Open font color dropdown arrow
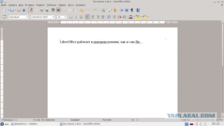Screen dimensions: 224x126 point(134,17)
